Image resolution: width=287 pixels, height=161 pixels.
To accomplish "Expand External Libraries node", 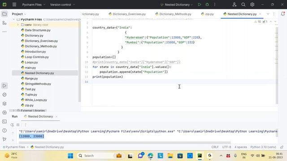I will point(13,110).
